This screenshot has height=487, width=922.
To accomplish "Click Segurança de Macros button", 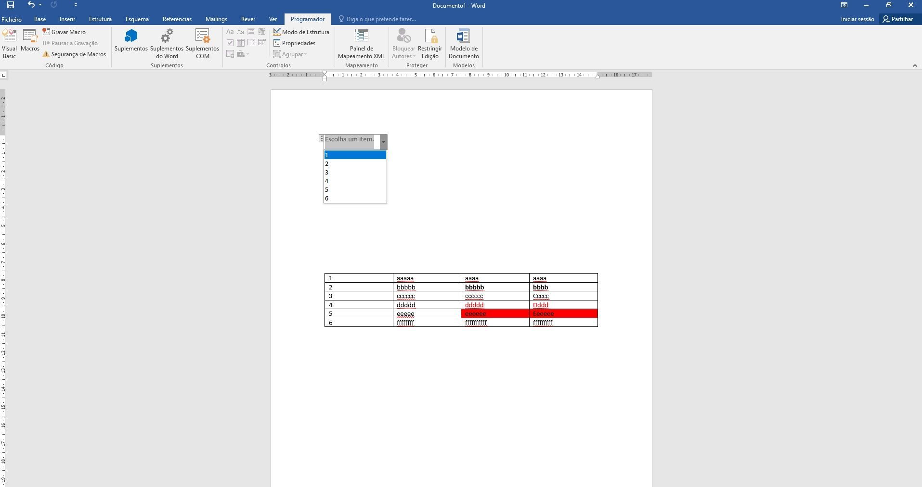I will click(x=74, y=54).
